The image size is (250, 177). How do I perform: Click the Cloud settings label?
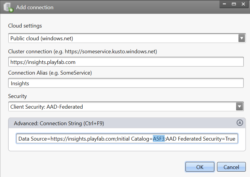click(25, 26)
